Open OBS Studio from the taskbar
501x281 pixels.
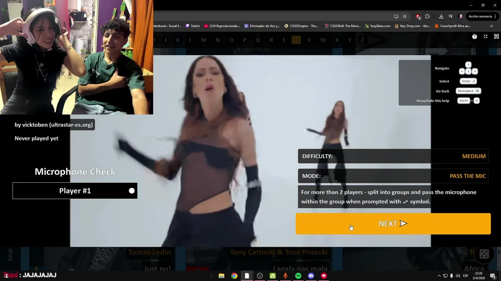[x=260, y=276]
